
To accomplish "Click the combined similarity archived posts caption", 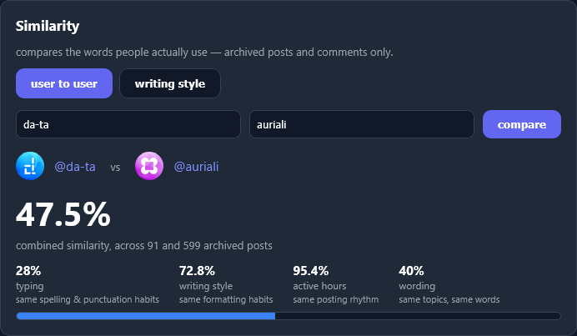I will [x=144, y=245].
